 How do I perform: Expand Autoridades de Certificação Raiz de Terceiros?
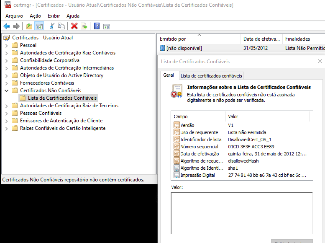[6, 106]
